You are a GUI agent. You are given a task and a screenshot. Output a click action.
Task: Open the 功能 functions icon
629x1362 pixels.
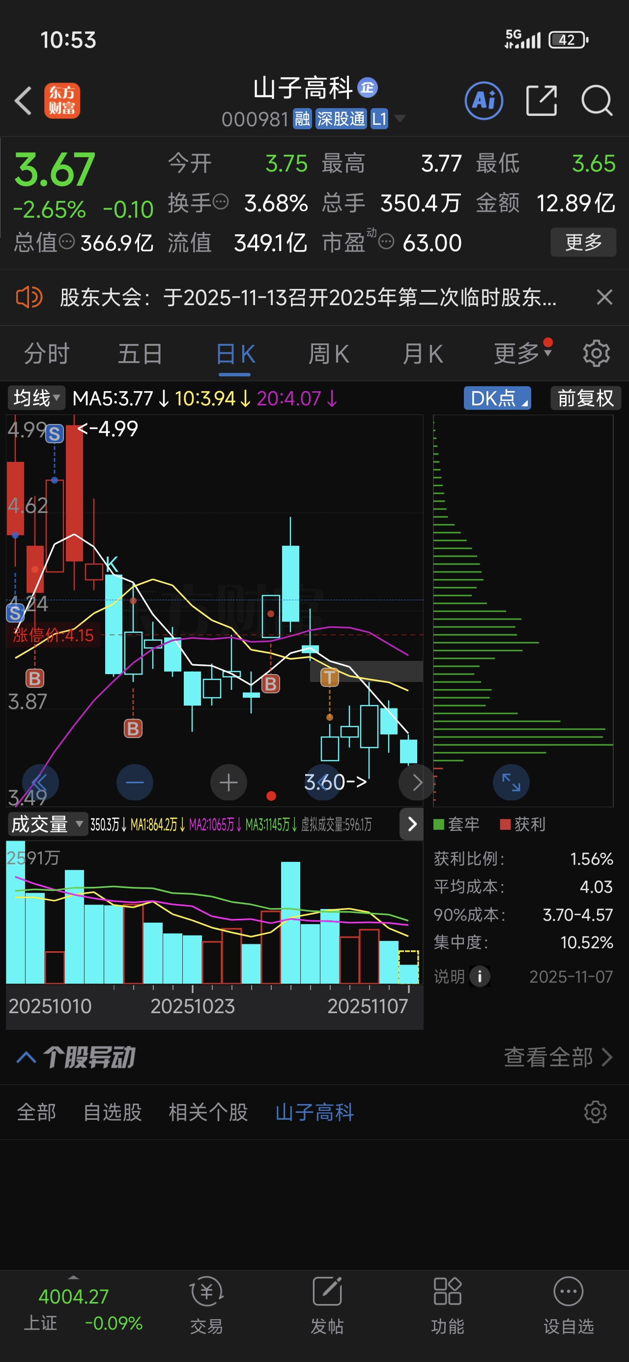448,1305
